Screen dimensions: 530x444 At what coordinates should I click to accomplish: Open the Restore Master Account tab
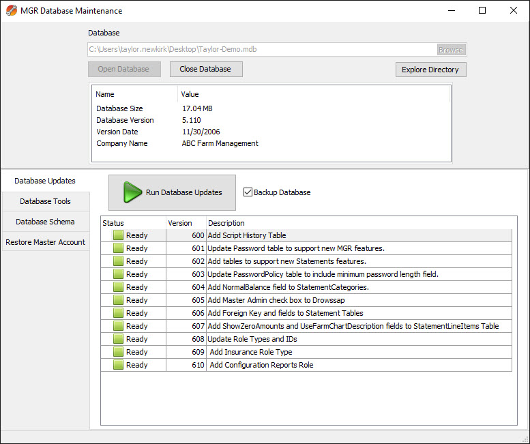pyautogui.click(x=45, y=242)
